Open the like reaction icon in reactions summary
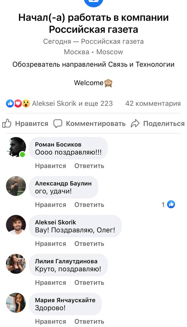The width and height of the screenshot is (187, 327). (10, 103)
